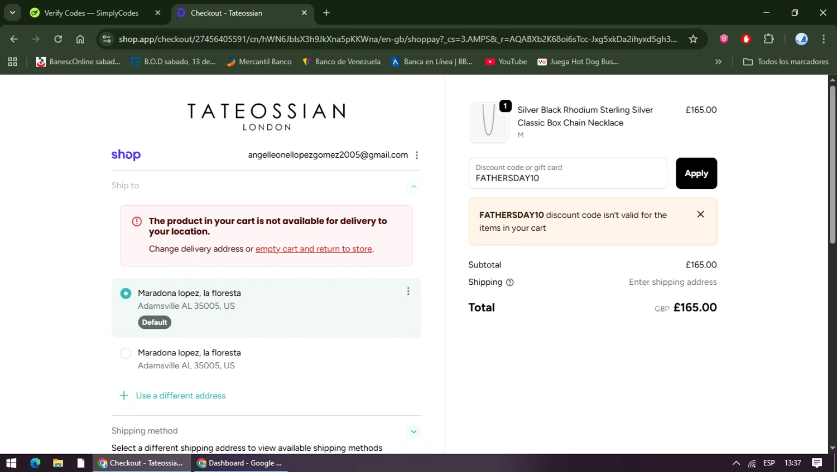This screenshot has width=837, height=472.
Task: Expand the Shipping method section
Action: pyautogui.click(x=413, y=431)
